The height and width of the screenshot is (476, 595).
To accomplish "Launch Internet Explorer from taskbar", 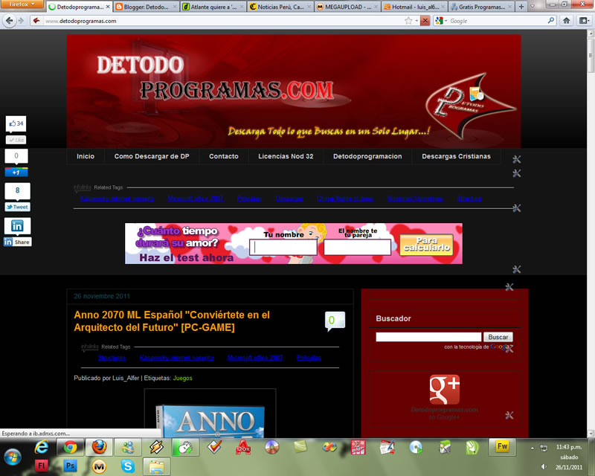I will [42, 447].
